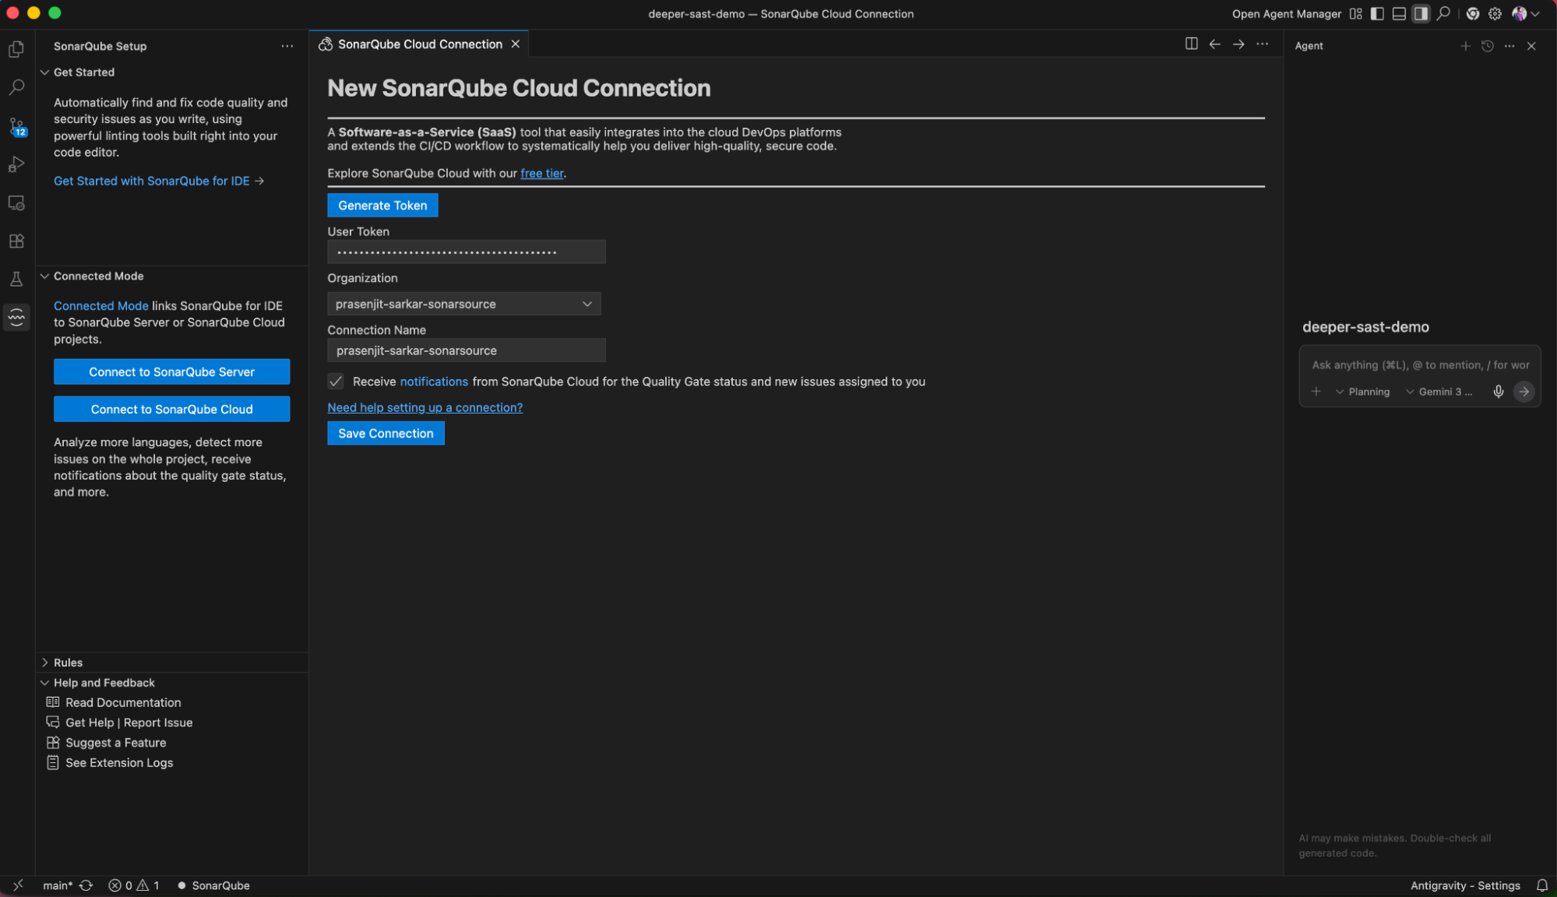Click the microphone icon in Agent input
Screen dimensions: 1557x897
1498,392
